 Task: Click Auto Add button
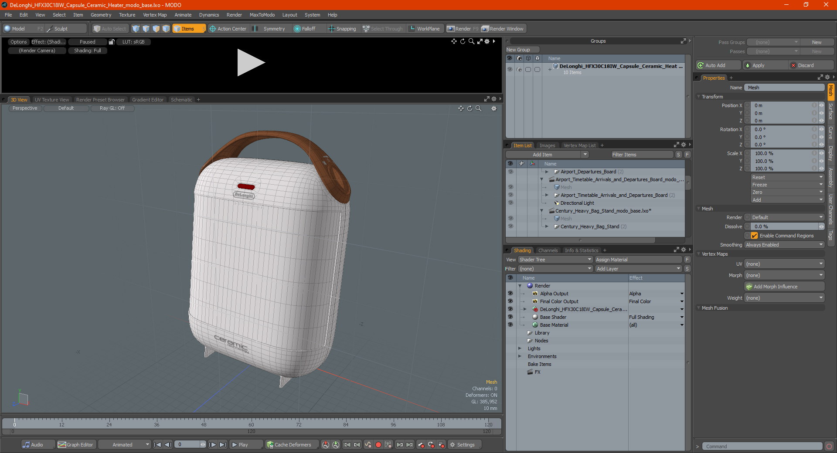coord(718,65)
